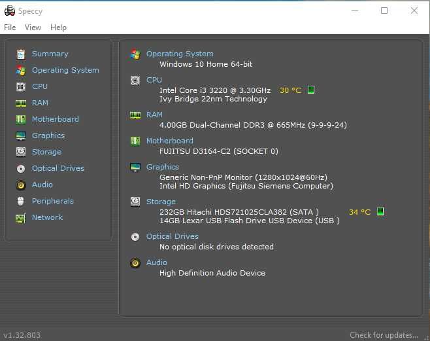The image size is (430, 341).
Task: Click the Optical Drives disc icon in sidebar
Action: point(21,168)
